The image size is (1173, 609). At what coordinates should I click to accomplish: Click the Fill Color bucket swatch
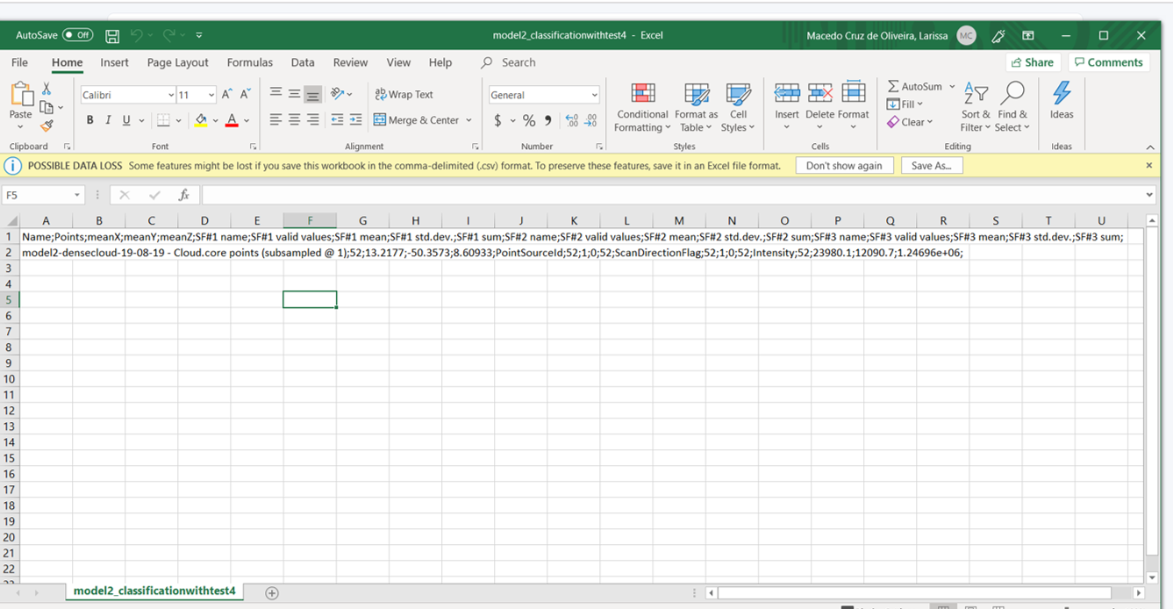click(x=201, y=120)
